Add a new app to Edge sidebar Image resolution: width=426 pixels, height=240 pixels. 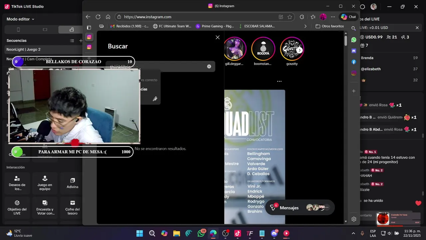(x=354, y=91)
